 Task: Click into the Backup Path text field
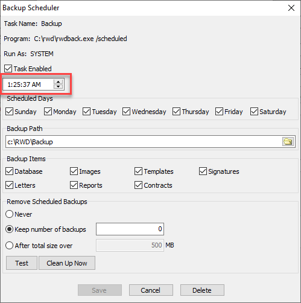pos(144,142)
